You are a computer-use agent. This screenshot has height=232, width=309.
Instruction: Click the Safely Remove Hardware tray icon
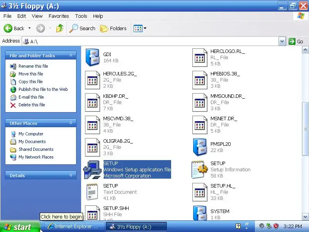tap(269, 226)
